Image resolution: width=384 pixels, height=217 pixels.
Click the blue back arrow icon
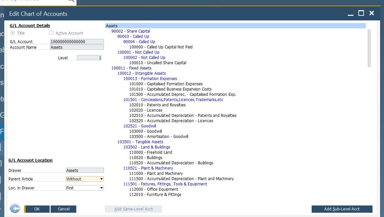pyautogui.click(x=15, y=208)
